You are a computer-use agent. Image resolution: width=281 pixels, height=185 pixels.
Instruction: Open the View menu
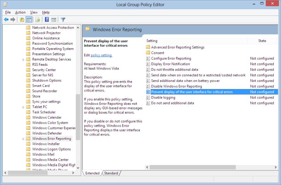[x=34, y=12]
